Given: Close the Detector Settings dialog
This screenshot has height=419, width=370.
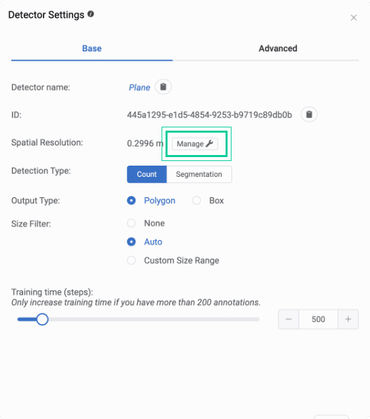Looking at the screenshot, I should [354, 18].
